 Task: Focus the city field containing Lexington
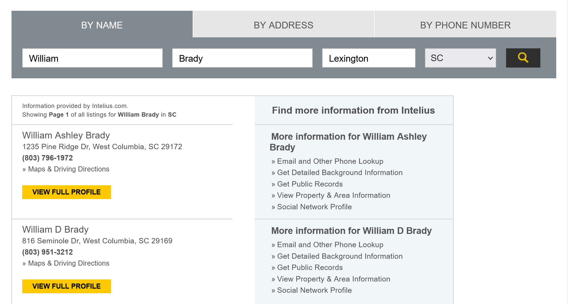368,58
